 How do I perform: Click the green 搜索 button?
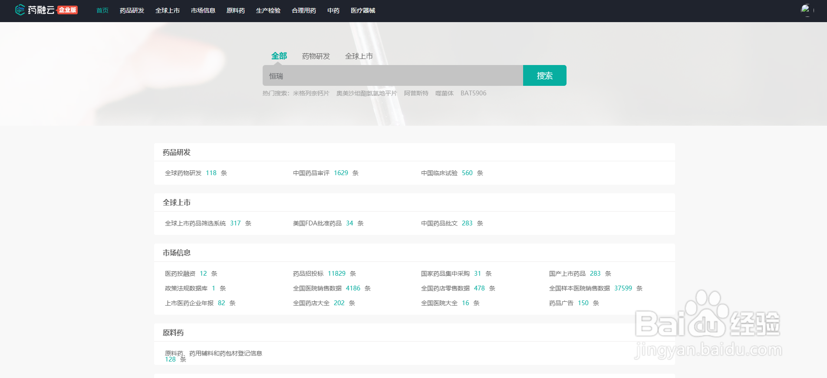[x=545, y=75]
